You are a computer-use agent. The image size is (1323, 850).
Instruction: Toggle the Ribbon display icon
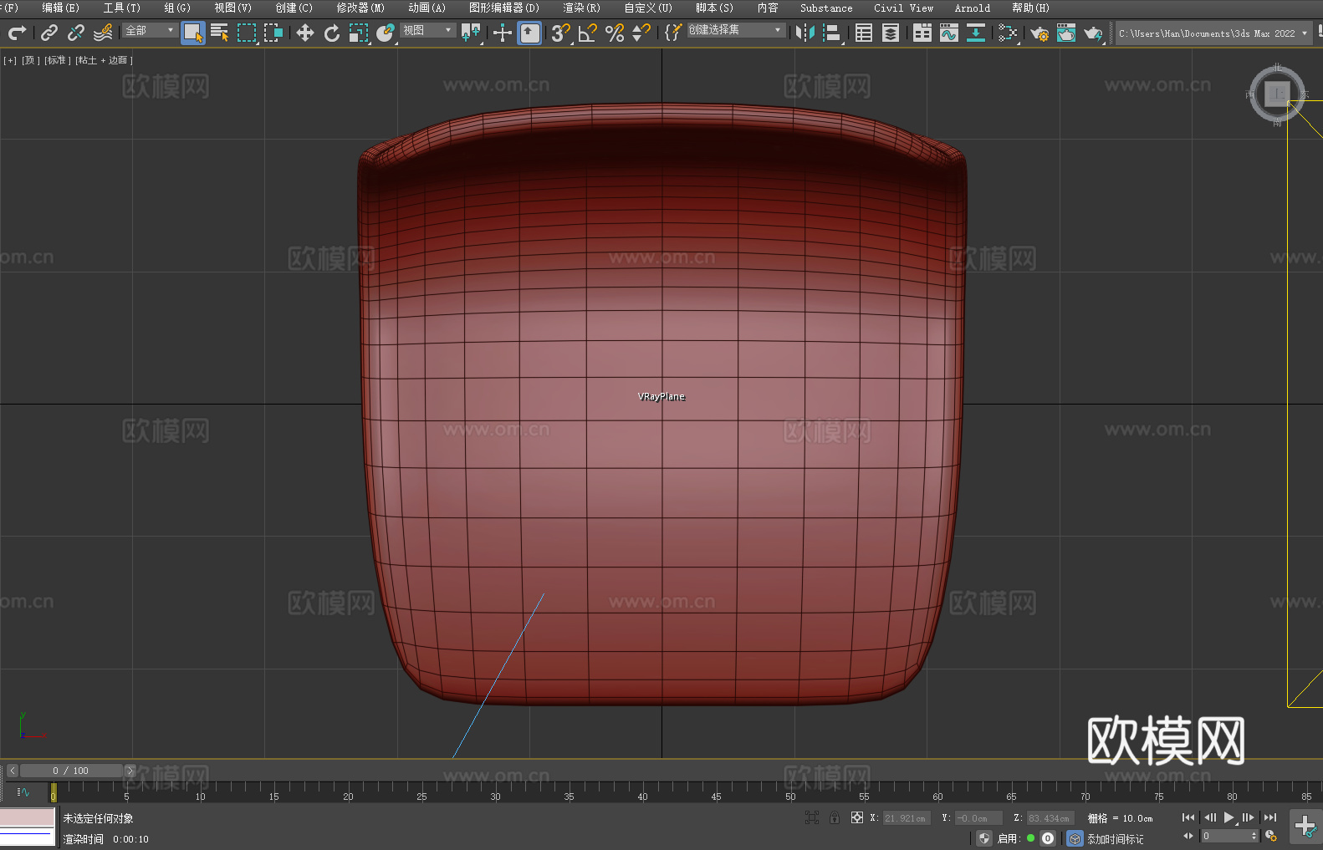[922, 33]
